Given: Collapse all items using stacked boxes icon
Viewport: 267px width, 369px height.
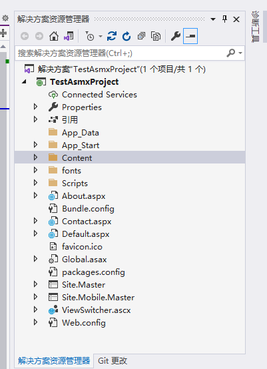Looking at the screenshot, I should (x=141, y=36).
